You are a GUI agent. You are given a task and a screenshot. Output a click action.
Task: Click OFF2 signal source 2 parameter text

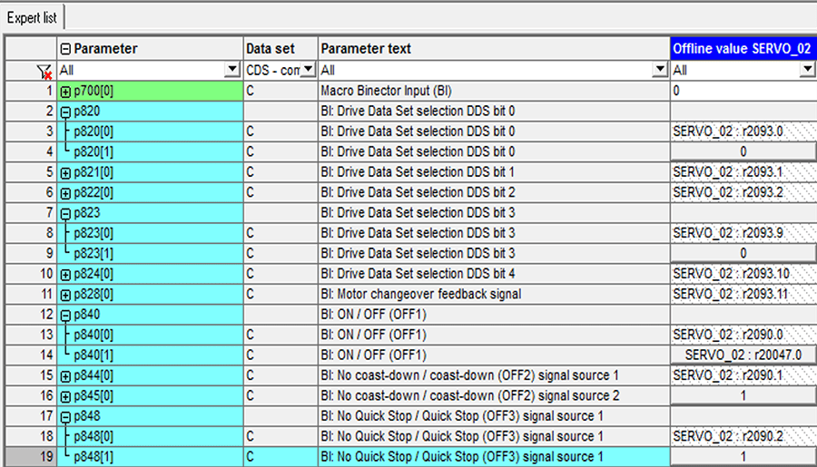click(x=470, y=395)
